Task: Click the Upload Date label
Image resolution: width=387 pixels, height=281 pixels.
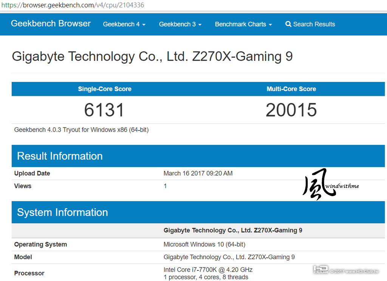Action: pos(32,174)
